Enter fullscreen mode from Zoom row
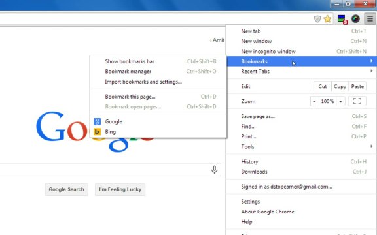 [x=357, y=101]
